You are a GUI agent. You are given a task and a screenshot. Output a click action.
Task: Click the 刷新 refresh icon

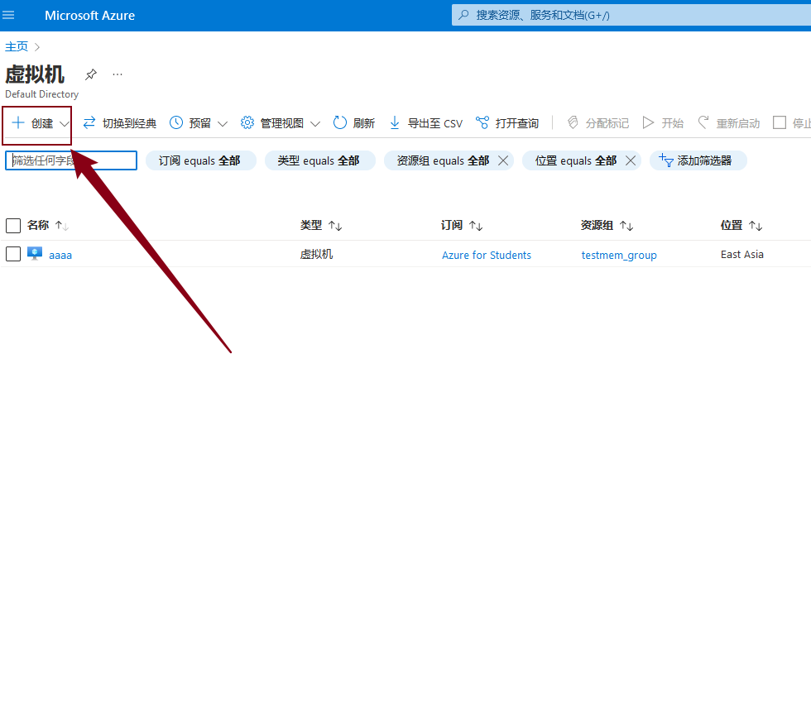[340, 123]
